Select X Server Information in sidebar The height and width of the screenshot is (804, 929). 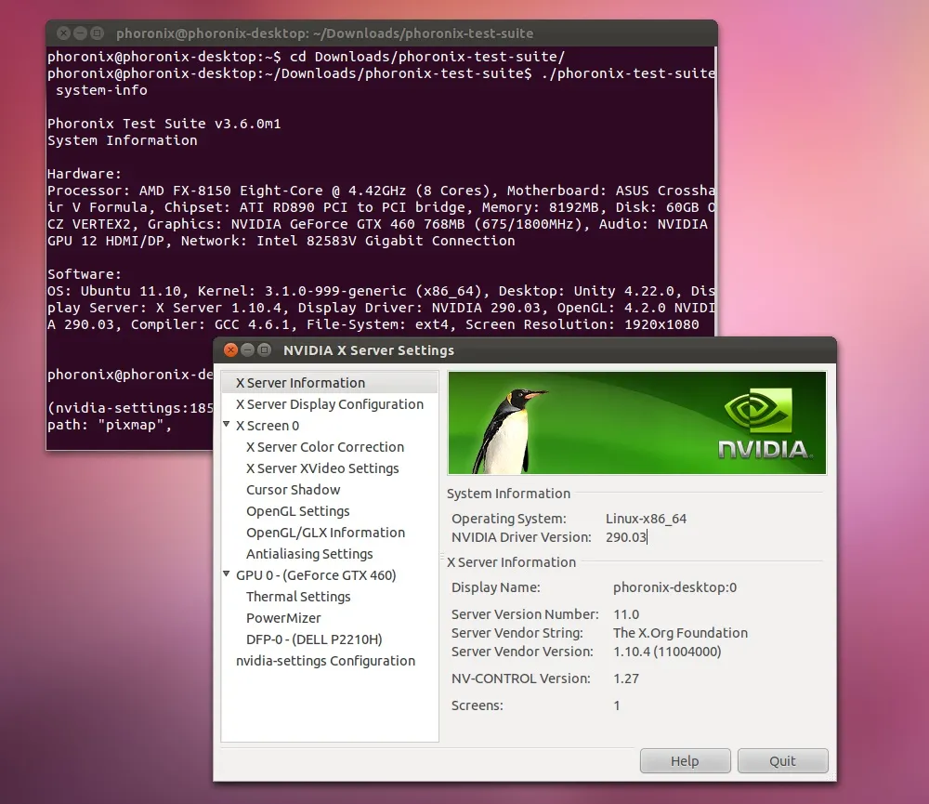(x=330, y=383)
